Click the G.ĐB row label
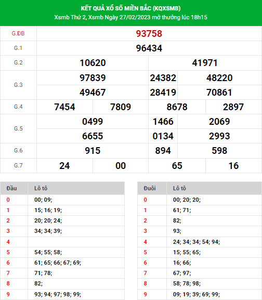 point(18,33)
